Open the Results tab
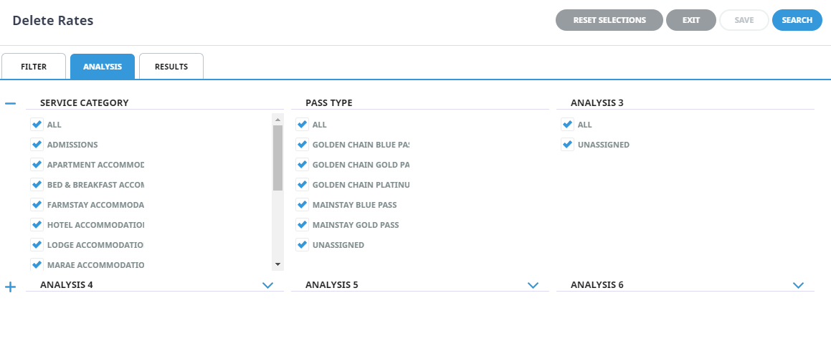Image resolution: width=831 pixels, height=341 pixels. 171,67
